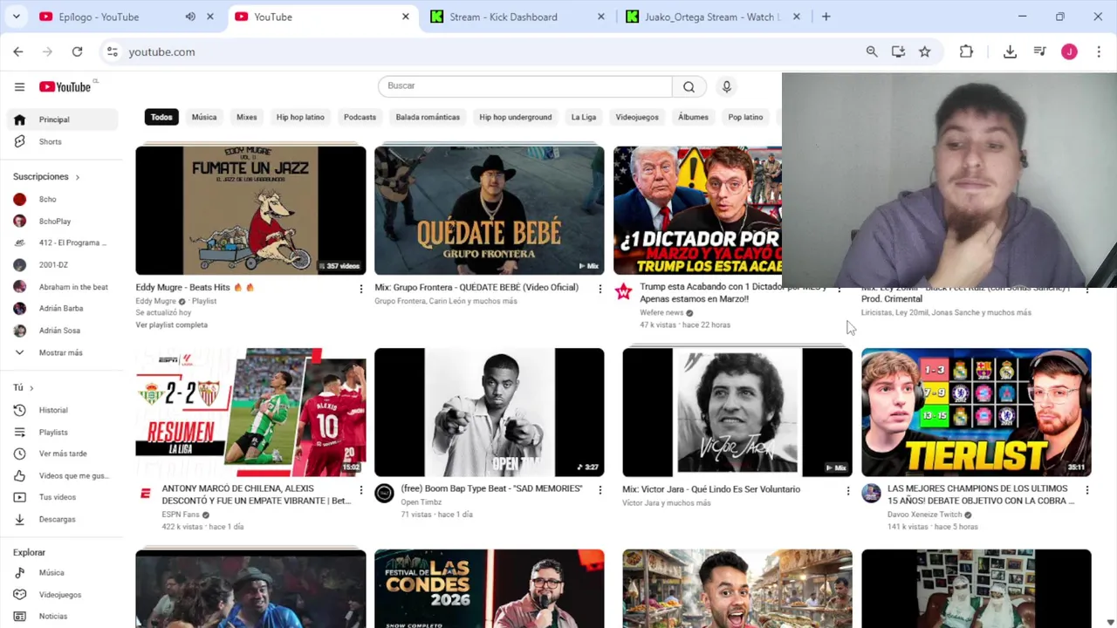Screen dimensions: 1117x628
Task: Open the tab search dropdown arrow
Action: click(x=17, y=17)
